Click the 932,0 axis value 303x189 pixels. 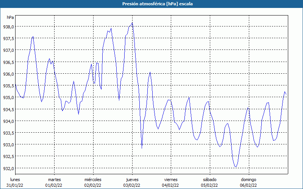8,168
